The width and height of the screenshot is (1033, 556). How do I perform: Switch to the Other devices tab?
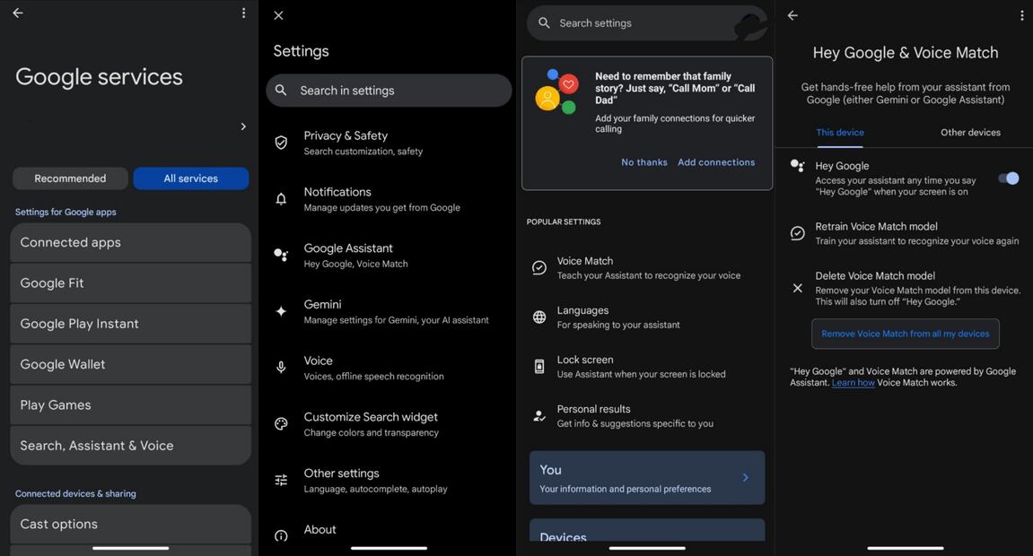pyautogui.click(x=968, y=131)
